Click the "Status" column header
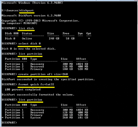This screenshot has height=127, width=138. click(x=27, y=33)
